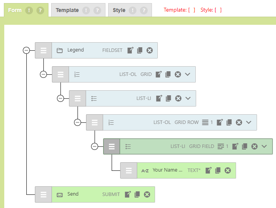Click the Form tab exclamation icon
This screenshot has height=208, width=276.
29,10
